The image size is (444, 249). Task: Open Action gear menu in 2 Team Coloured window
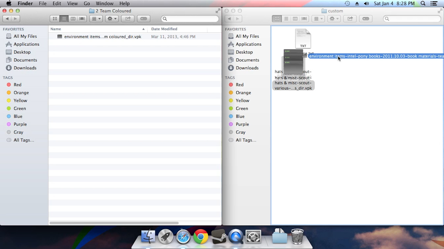point(112,19)
